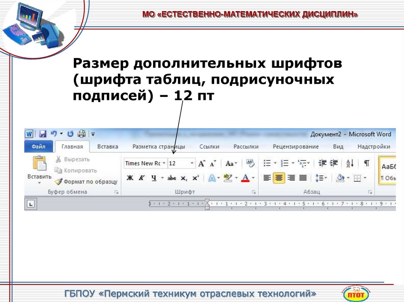Click the font size field showing 12
404x302 pixels.
click(x=179, y=163)
